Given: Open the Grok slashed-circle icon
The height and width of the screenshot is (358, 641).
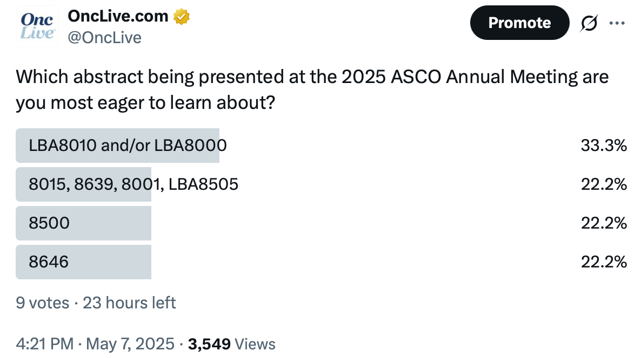Looking at the screenshot, I should coord(589,23).
